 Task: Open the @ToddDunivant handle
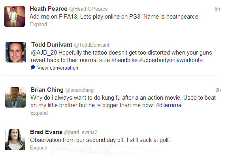(92, 45)
